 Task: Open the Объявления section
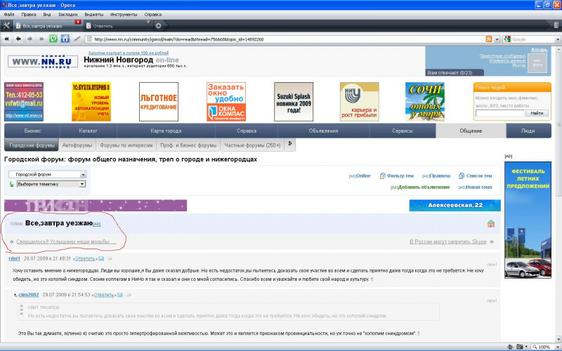tap(324, 131)
